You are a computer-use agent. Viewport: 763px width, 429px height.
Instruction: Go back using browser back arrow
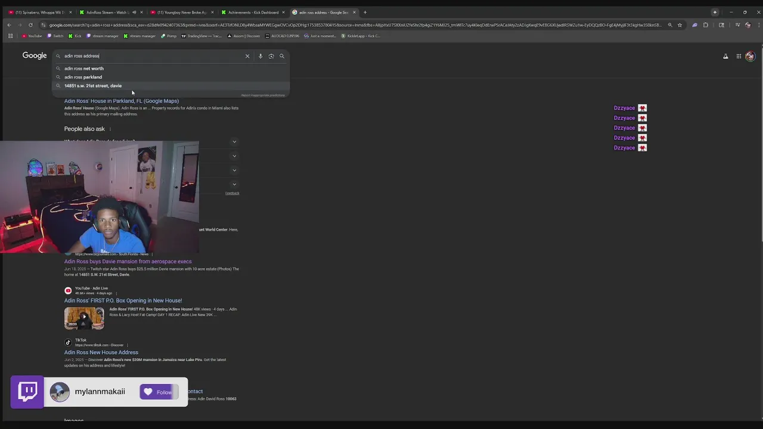click(9, 25)
